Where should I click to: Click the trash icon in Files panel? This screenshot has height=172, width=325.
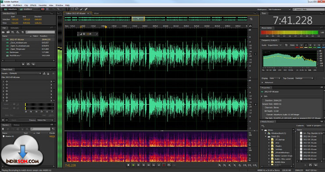(22, 32)
